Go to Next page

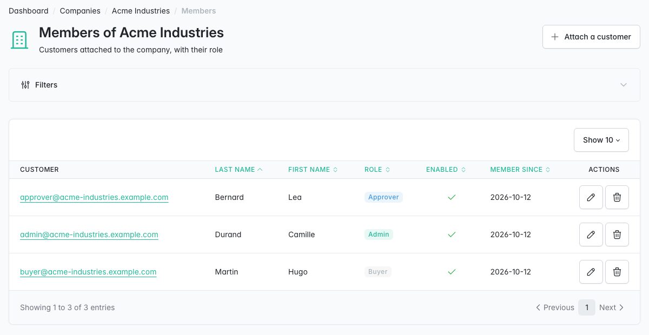pyautogui.click(x=612, y=307)
